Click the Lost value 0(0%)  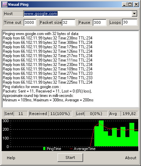tap(96, 114)
